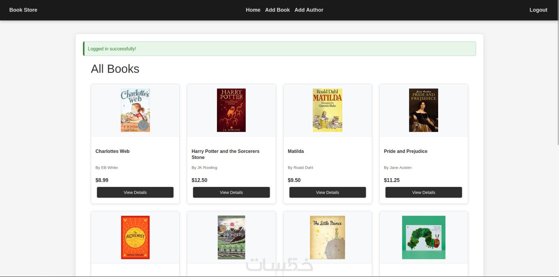
Task: Click the 'Matilda' title text
Action: pos(296,151)
